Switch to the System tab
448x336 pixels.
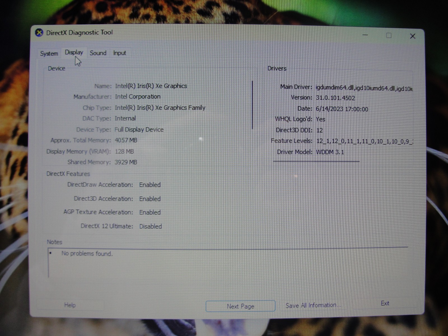tap(49, 53)
